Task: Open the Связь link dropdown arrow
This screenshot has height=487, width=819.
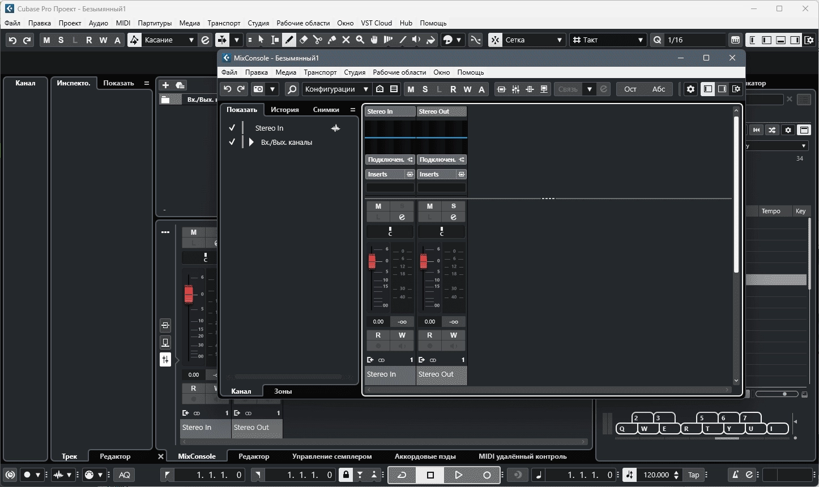Action: (590, 89)
